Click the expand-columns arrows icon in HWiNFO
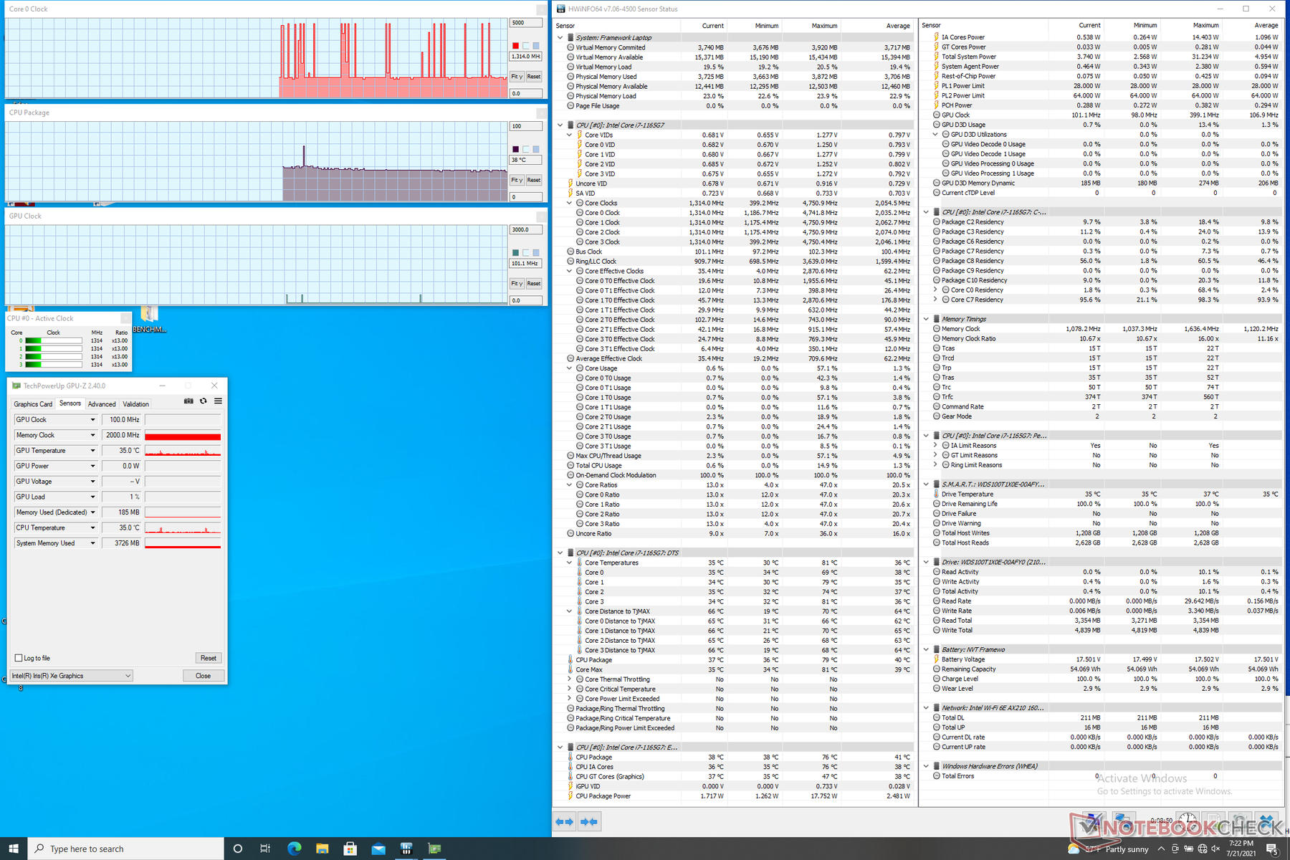 pyautogui.click(x=565, y=822)
